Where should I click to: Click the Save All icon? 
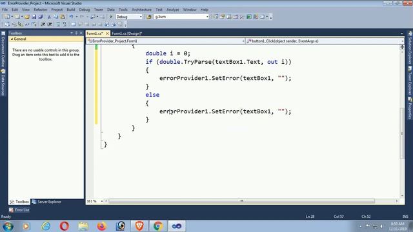[x=40, y=17]
